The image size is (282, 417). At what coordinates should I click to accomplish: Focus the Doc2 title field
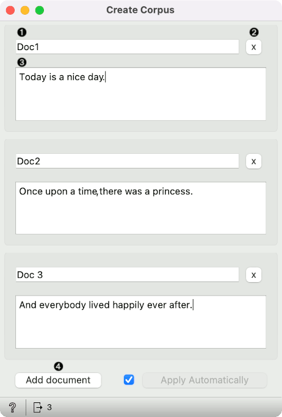128,161
